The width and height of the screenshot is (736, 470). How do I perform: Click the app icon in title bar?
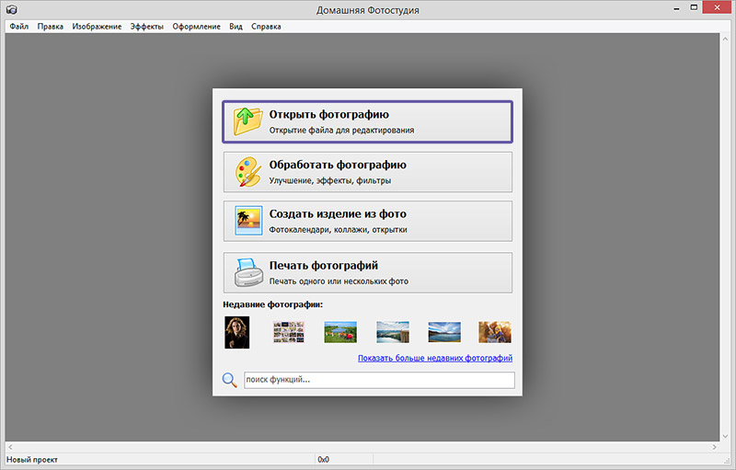[11, 9]
